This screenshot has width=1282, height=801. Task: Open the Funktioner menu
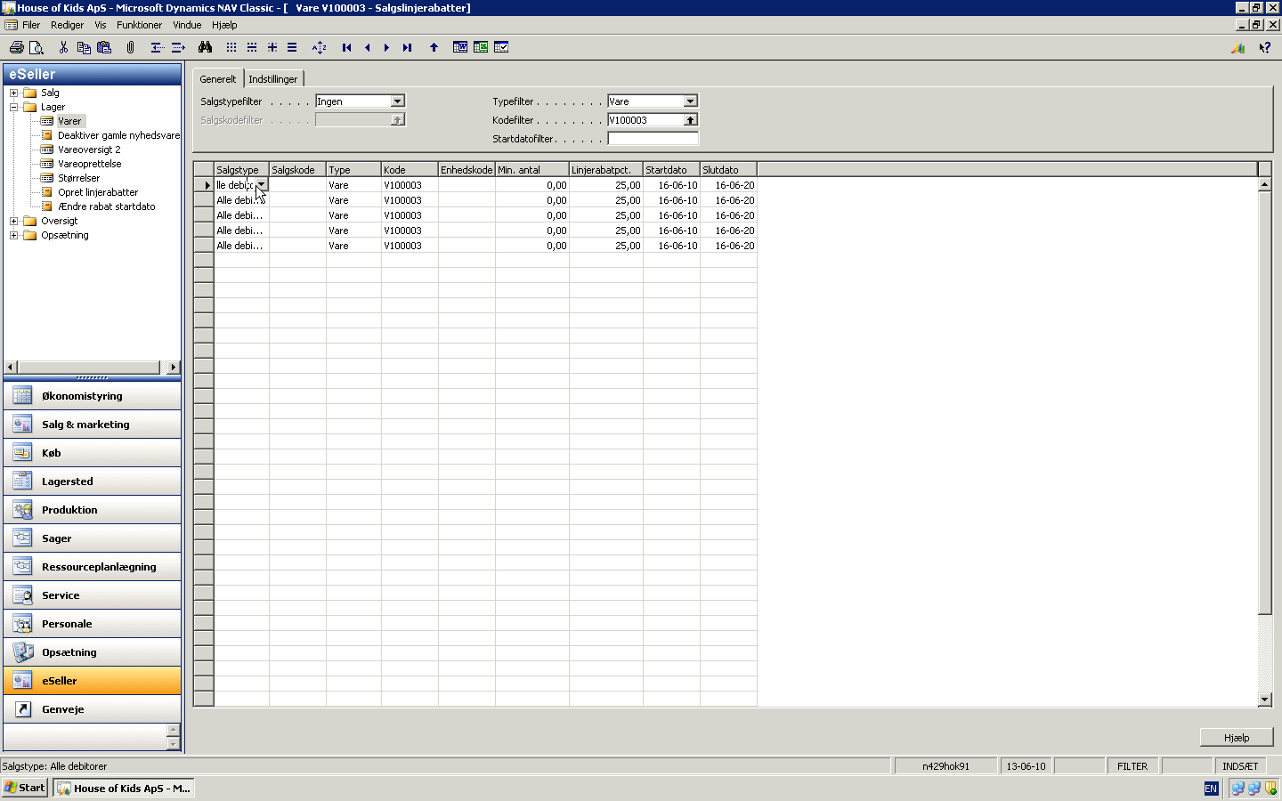point(140,25)
